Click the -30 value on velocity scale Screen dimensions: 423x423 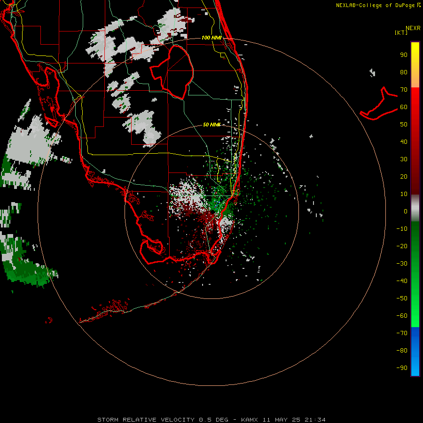(x=402, y=264)
